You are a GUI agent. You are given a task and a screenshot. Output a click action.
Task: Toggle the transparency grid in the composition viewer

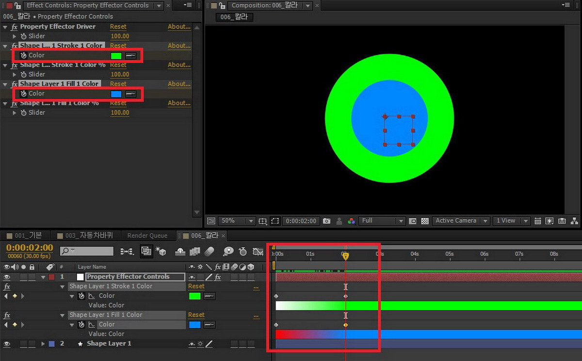tap(425, 221)
